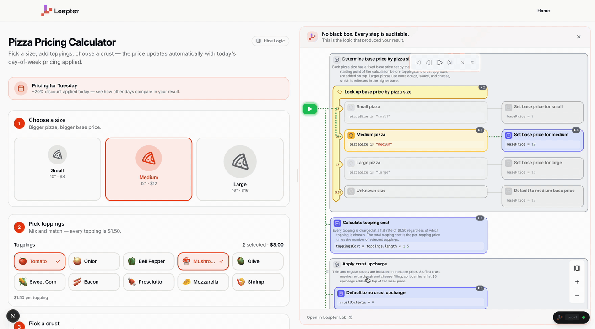The height and width of the screenshot is (329, 595).
Task: Click the step 6 badge on crust upcharge node
Action: point(480,288)
